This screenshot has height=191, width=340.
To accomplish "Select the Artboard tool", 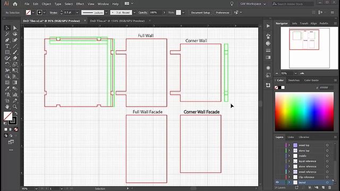I will pos(7,101).
